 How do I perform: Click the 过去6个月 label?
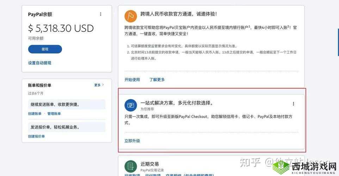pos(36,93)
